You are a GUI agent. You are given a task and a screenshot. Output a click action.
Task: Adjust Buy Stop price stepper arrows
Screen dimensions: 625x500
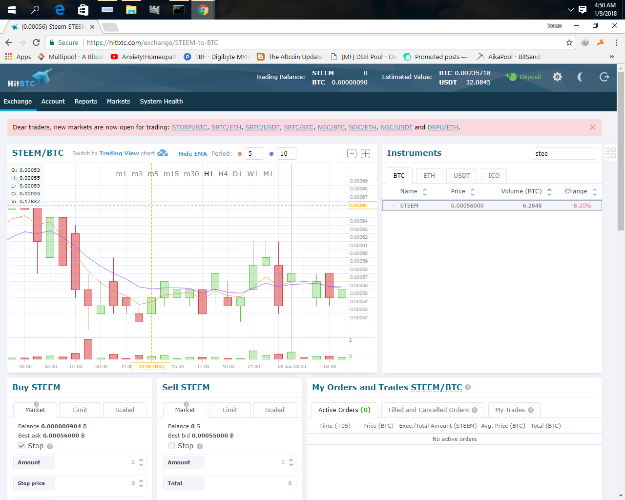tap(141, 483)
